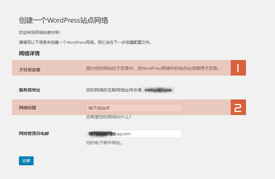Image resolution: width=275 pixels, height=179 pixels.
Task: Click the @qq.com text in the email field
Action: pyautogui.click(x=122, y=134)
